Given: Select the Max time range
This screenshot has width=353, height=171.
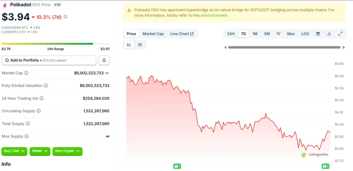Looking at the screenshot, I should tap(291, 34).
